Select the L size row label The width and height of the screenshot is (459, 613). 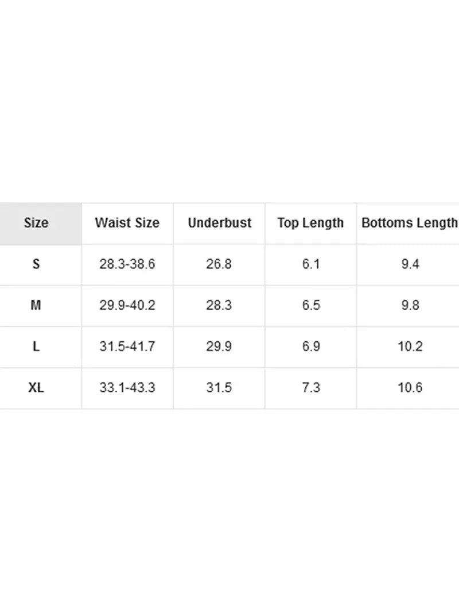coord(36,346)
